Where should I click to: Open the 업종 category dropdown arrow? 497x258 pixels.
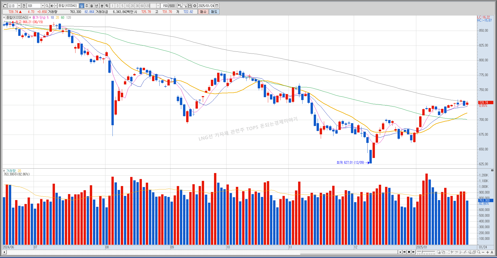tap(19, 6)
